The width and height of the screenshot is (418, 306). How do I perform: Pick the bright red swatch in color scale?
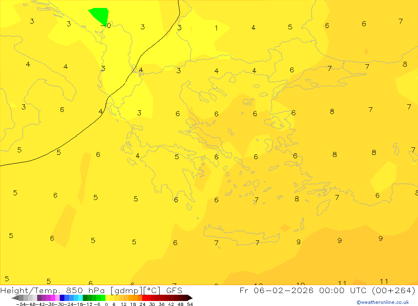click(145, 298)
